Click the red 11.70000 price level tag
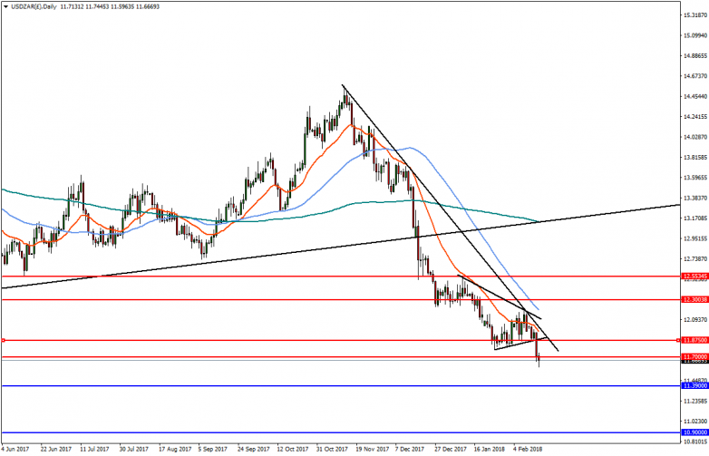709x456 pixels. pyautogui.click(x=694, y=356)
